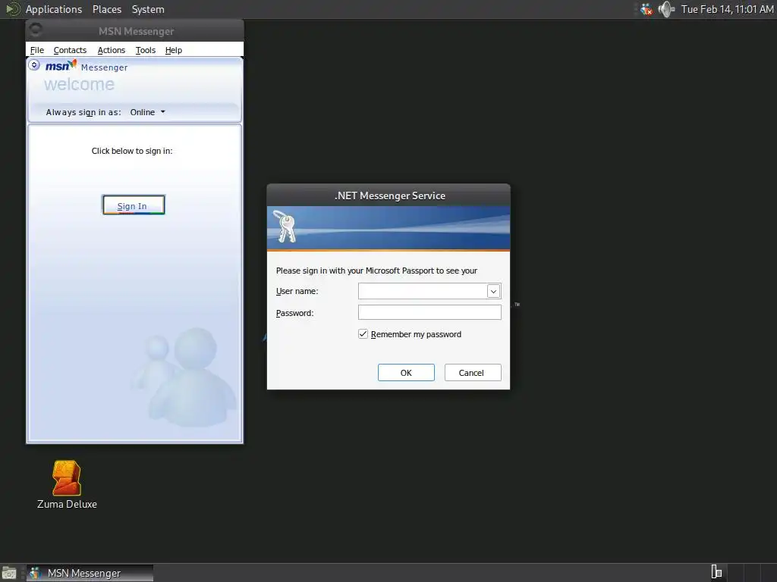Click the Applications menu logo icon
The width and height of the screenshot is (777, 582).
(x=12, y=9)
